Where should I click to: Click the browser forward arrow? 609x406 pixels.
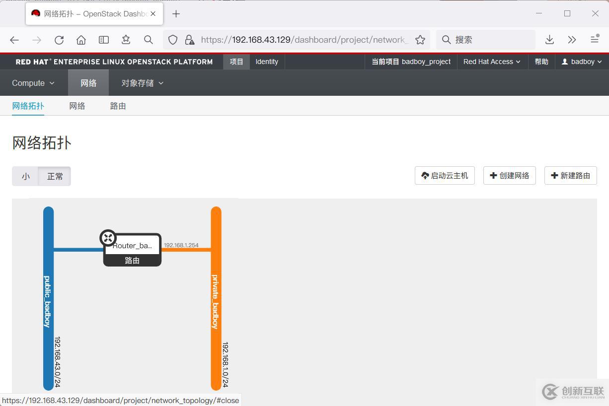click(37, 40)
